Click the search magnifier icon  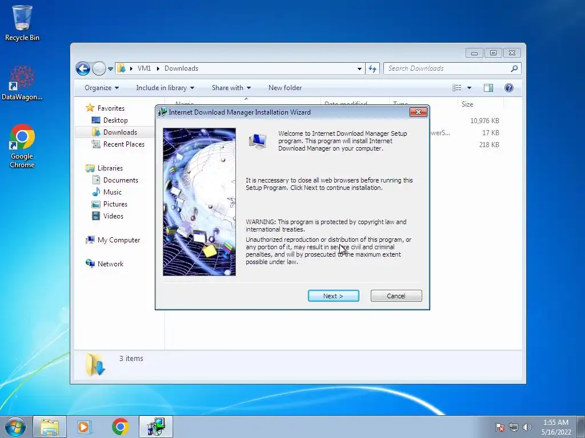[x=514, y=68]
